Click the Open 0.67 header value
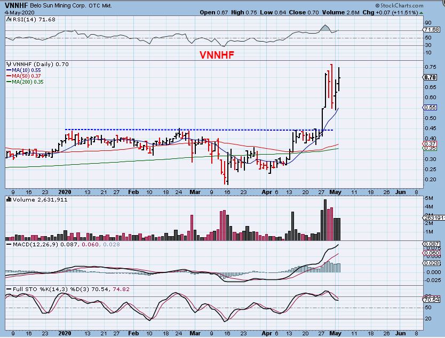The height and width of the screenshot is (338, 445). tap(214, 12)
